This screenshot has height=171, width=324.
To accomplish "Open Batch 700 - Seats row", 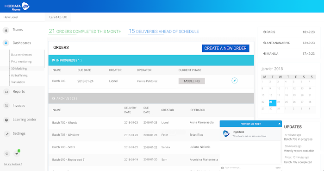I will click(151, 147).
